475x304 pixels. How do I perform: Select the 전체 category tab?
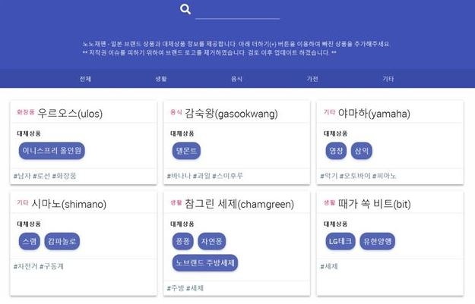85,79
